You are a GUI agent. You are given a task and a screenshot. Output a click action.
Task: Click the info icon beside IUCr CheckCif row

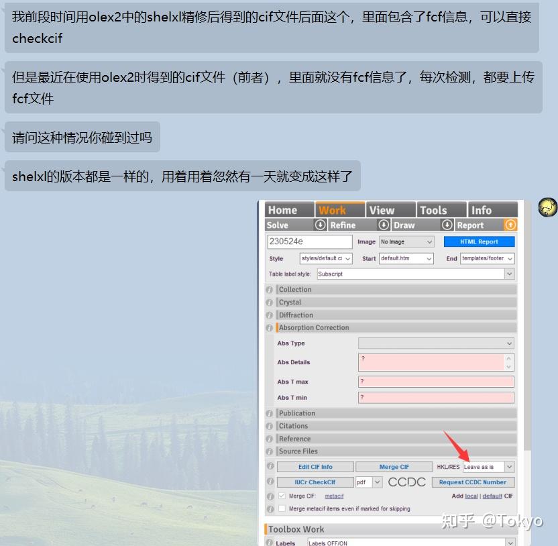coord(269,482)
